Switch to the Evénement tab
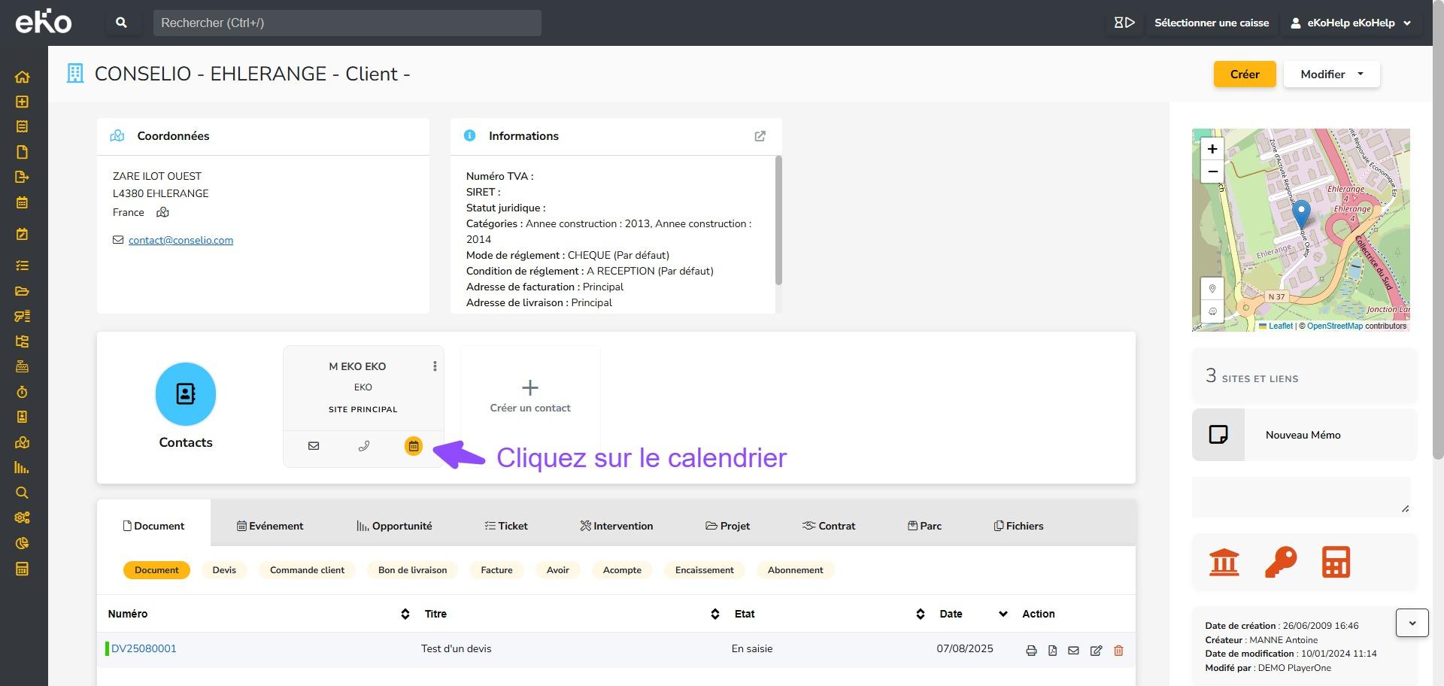The width and height of the screenshot is (1444, 686). (x=270, y=526)
